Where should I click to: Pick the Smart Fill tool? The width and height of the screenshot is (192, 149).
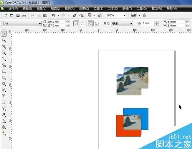(4, 65)
